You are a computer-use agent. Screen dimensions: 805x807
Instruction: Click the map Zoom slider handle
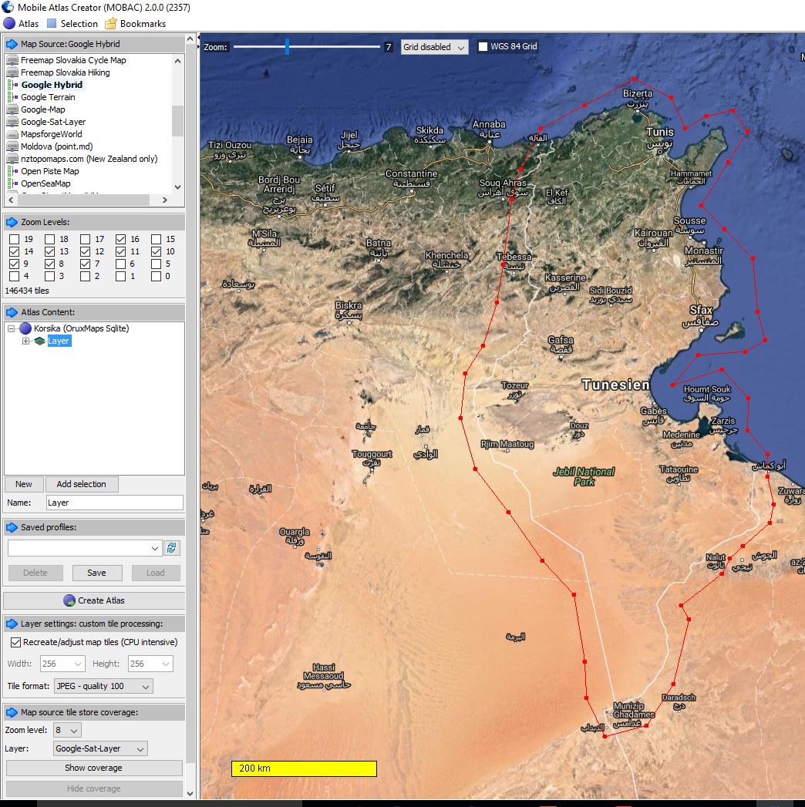pos(287,47)
